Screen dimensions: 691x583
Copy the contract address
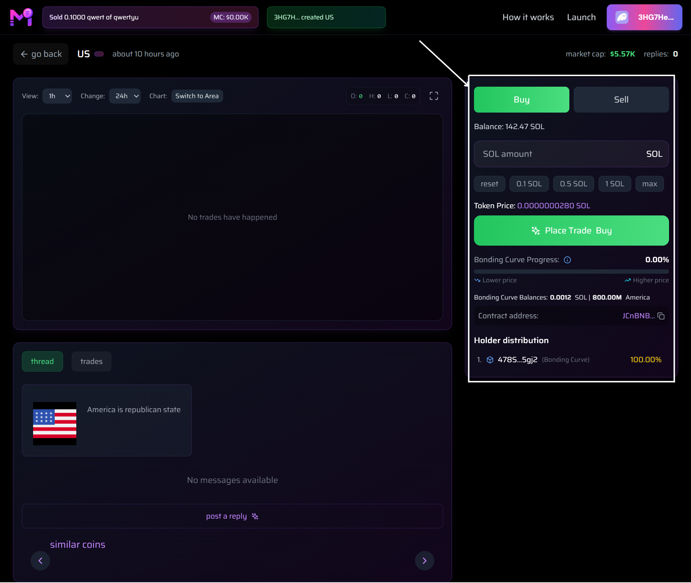click(x=661, y=316)
